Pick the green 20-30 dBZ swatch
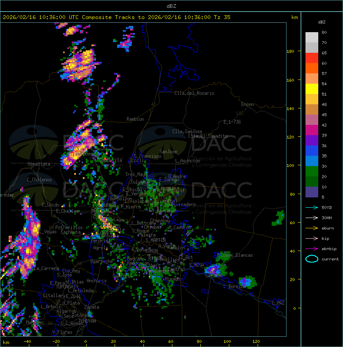The image size is (343, 347). (312, 171)
